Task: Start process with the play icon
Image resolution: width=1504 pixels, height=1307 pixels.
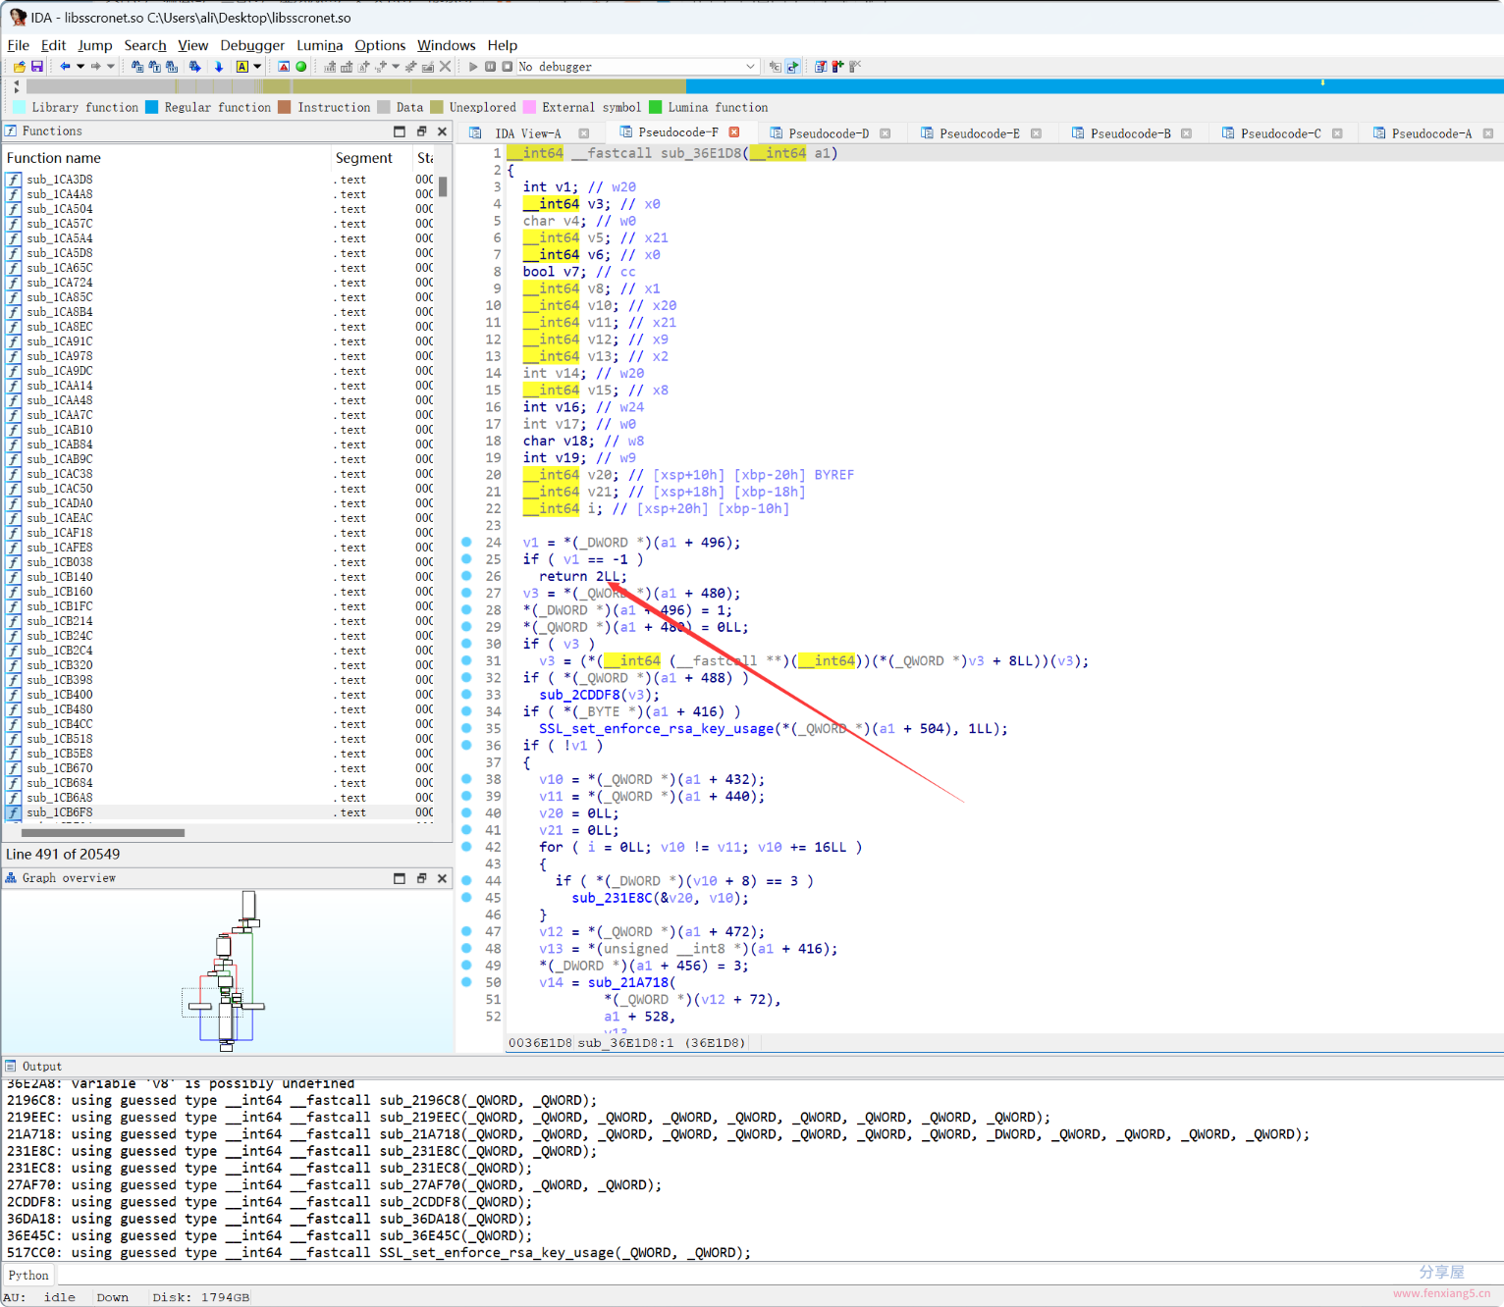Action: [x=473, y=67]
